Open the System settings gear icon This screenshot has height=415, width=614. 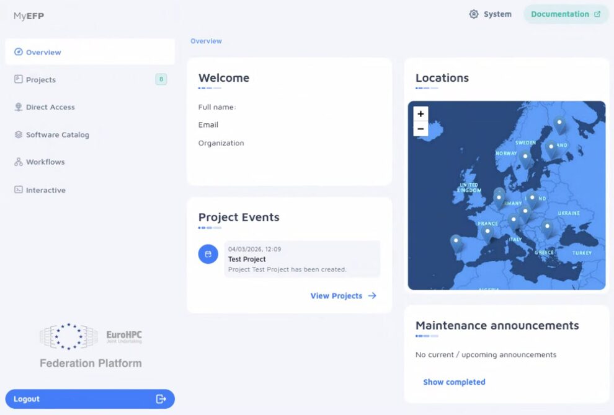tap(474, 14)
